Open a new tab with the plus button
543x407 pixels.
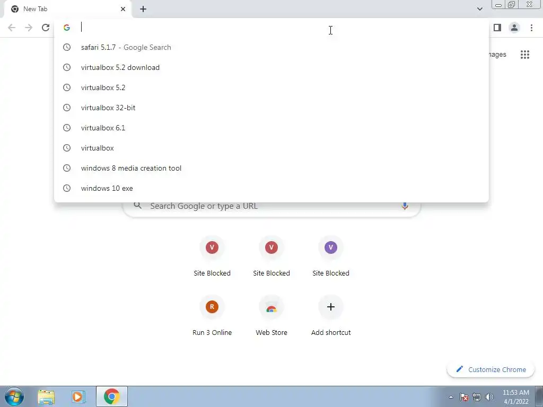(x=143, y=9)
